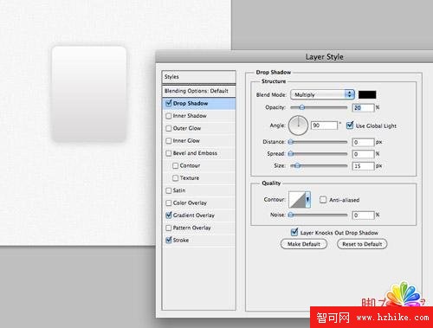Click the Opacity value input field

click(x=363, y=107)
